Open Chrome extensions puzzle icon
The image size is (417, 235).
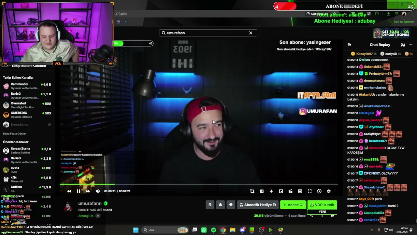(377, 14)
